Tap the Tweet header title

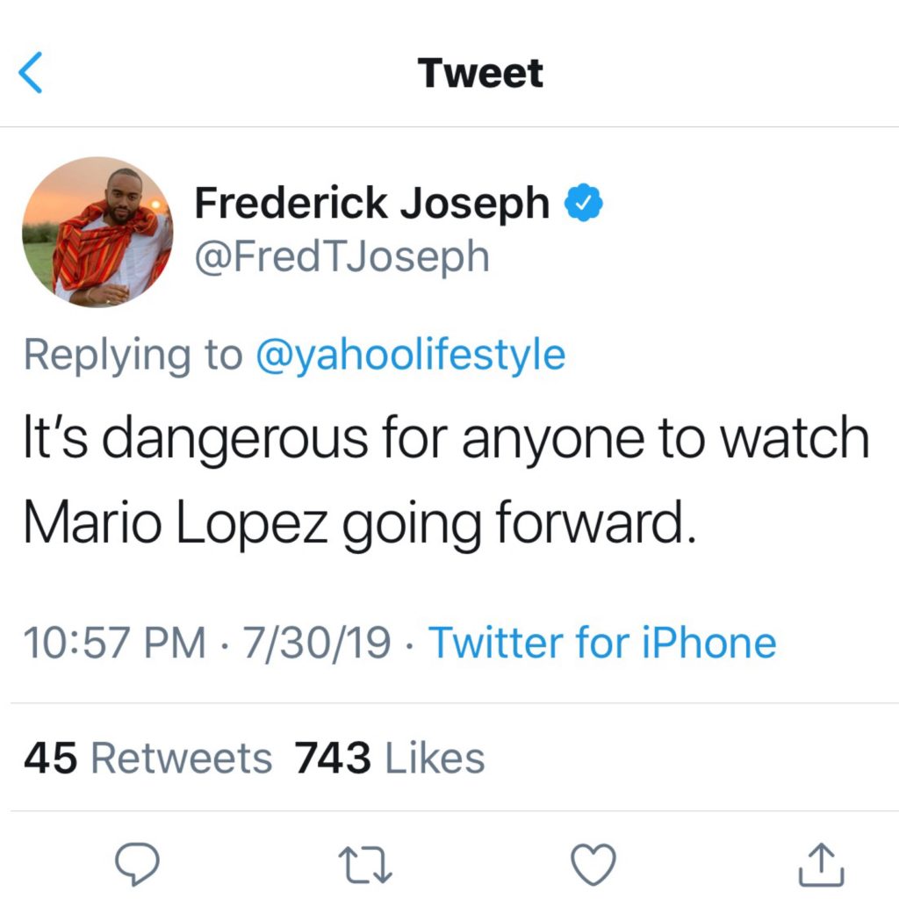(480, 73)
